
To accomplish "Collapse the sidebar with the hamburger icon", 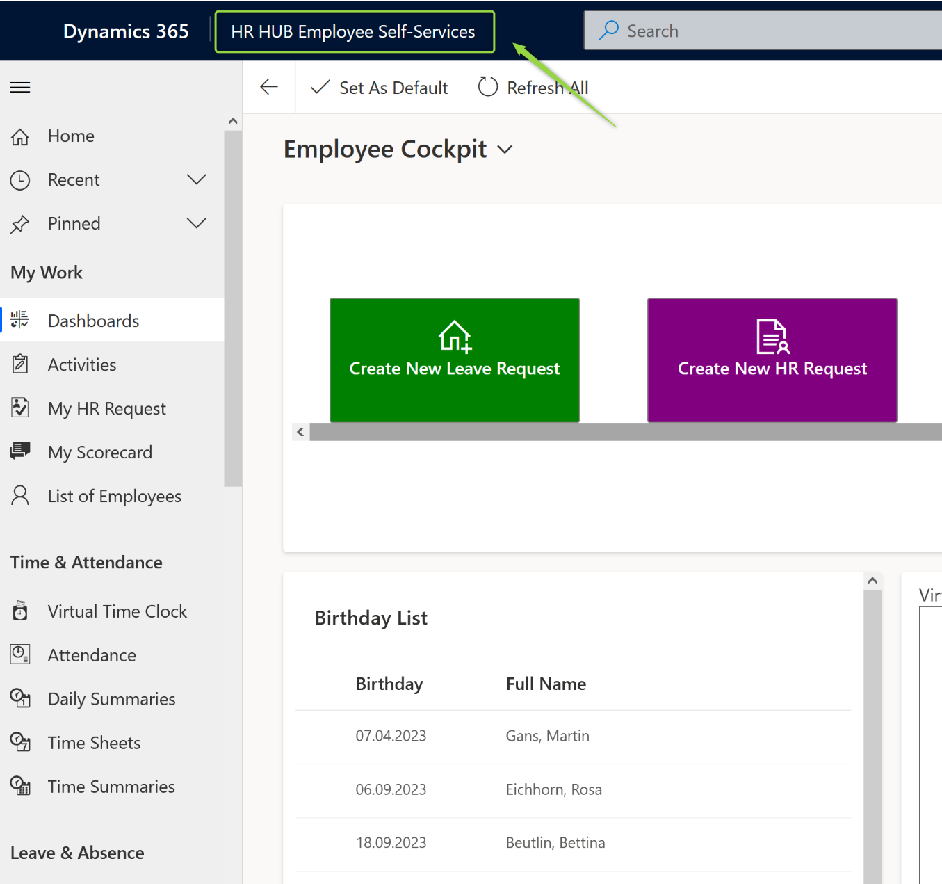I will [x=19, y=87].
